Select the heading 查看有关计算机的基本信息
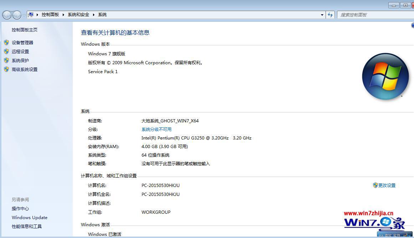The height and width of the screenshot is (238, 414). pyautogui.click(x=115, y=33)
